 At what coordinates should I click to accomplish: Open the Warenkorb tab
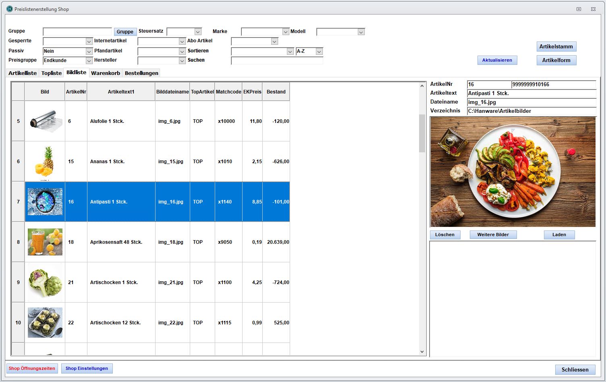[106, 73]
